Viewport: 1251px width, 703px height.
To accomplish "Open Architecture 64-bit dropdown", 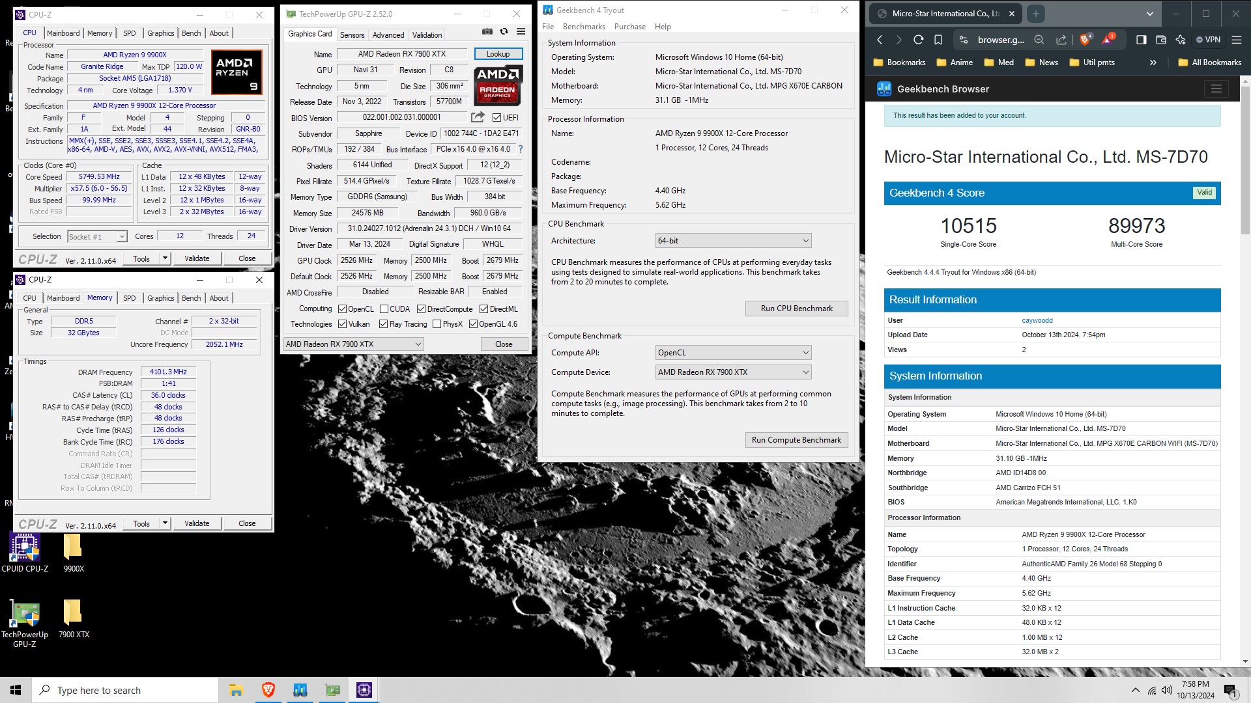I will click(733, 241).
